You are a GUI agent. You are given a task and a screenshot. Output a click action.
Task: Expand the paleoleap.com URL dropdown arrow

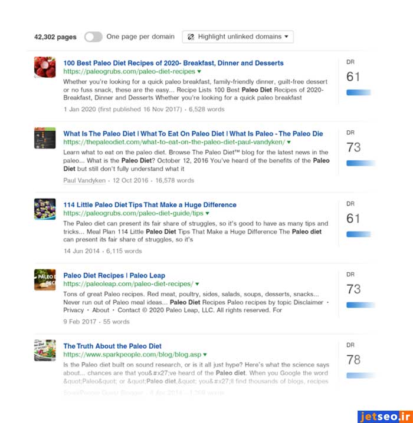(197, 284)
